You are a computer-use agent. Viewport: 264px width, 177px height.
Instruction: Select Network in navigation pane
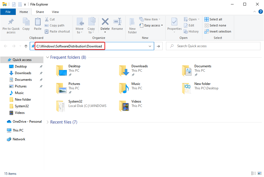(19, 139)
